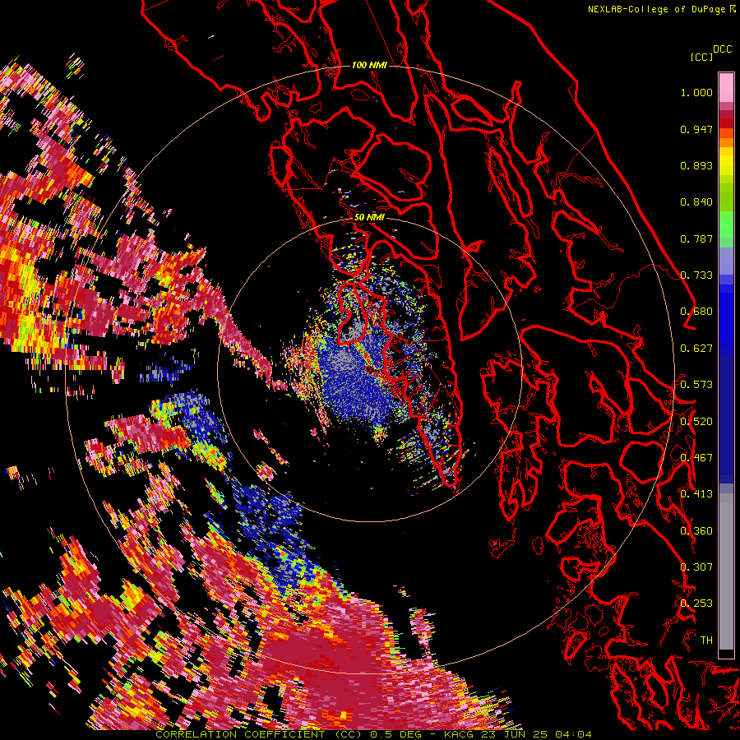Select the 50 NMI range ring label
The image size is (740, 740).
click(369, 217)
